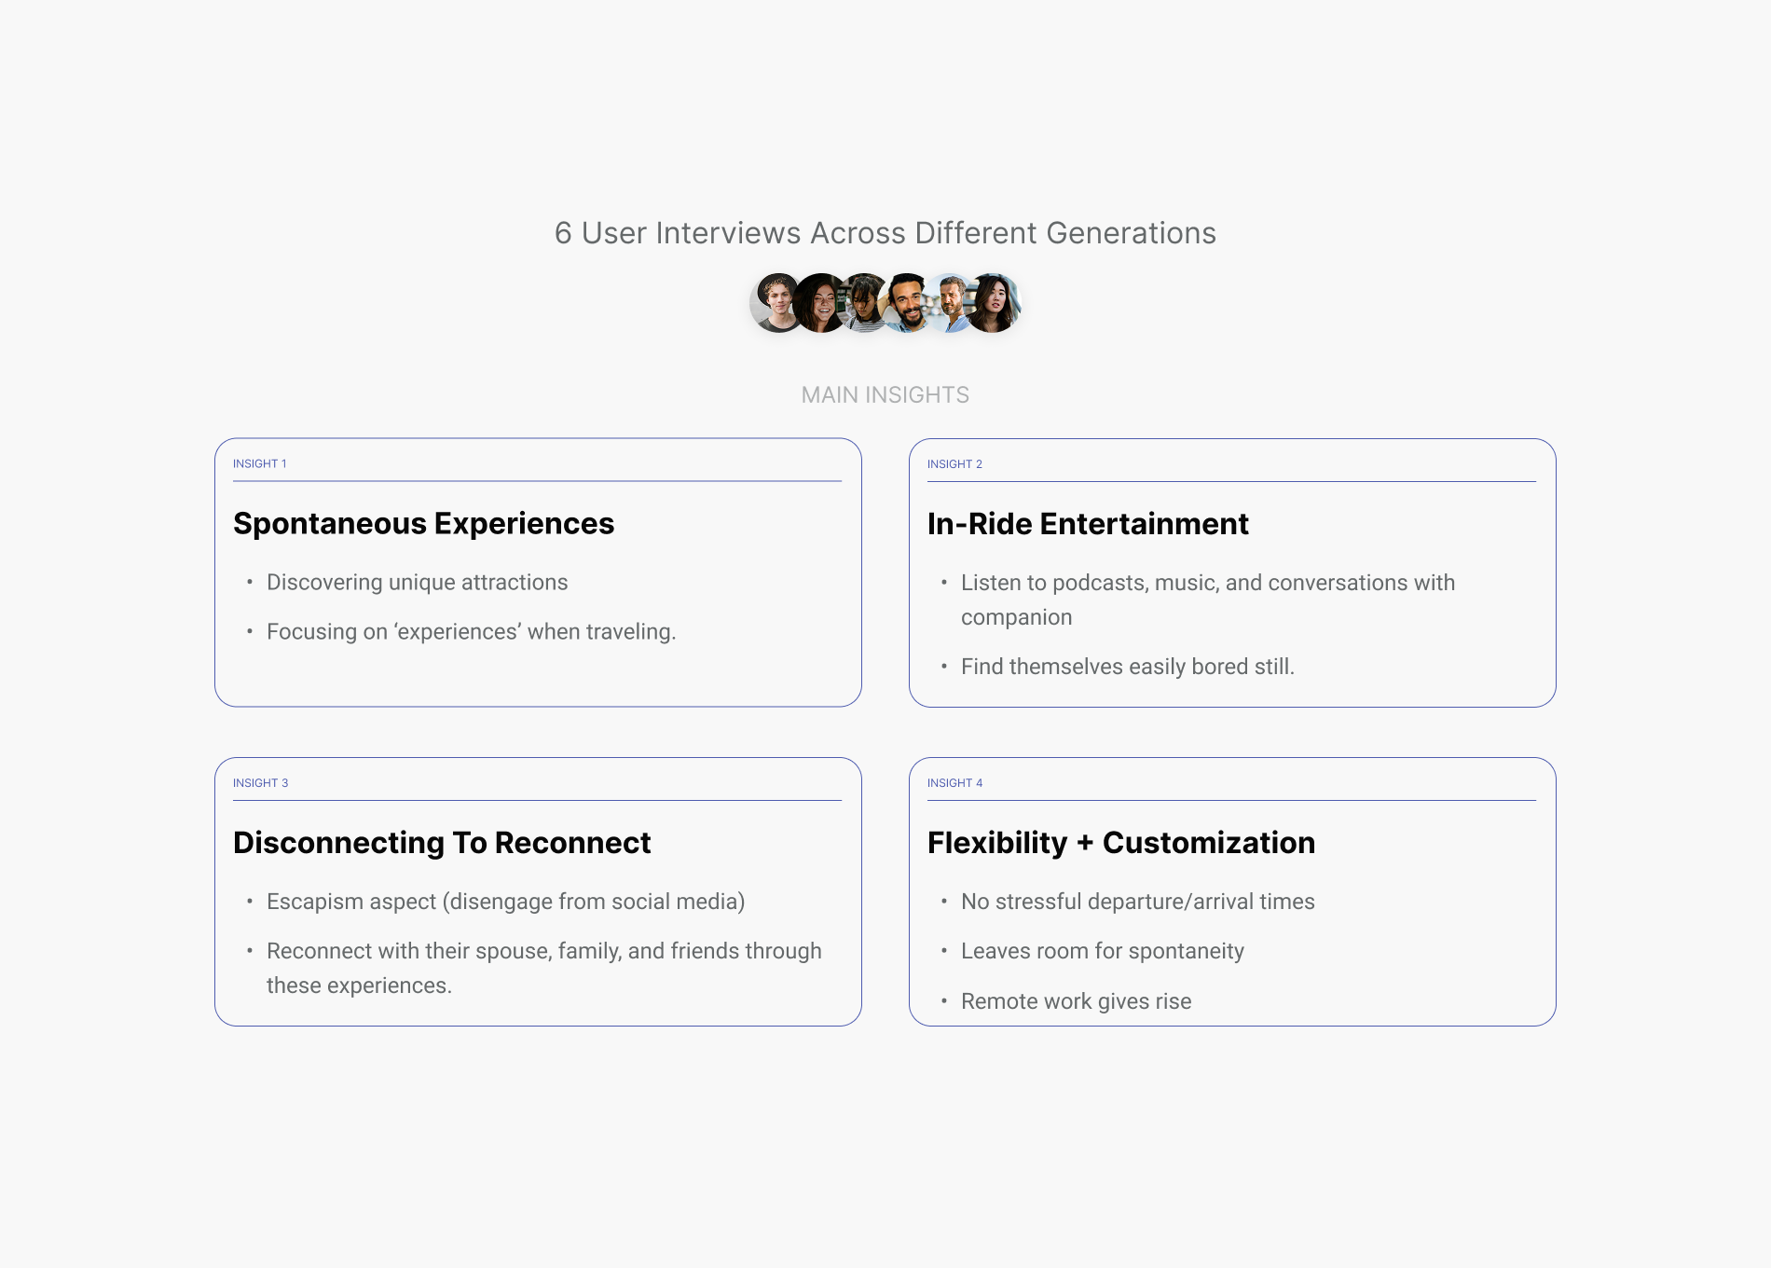Select the INSIGHT 3 label
1771x1268 pixels.
[261, 783]
